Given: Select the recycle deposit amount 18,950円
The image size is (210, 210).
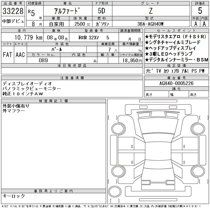Looking at the screenshot, I should [x=131, y=60].
